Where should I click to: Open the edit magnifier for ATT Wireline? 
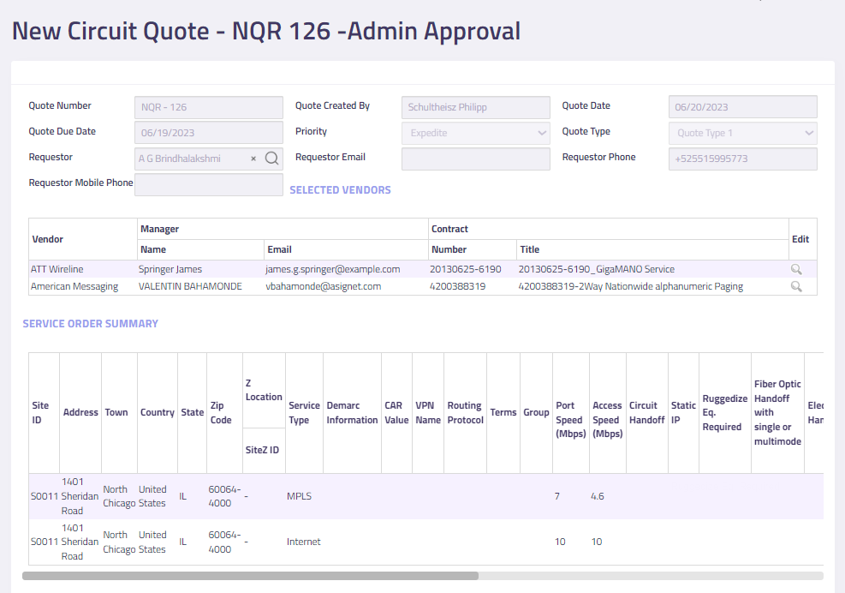pyautogui.click(x=796, y=269)
